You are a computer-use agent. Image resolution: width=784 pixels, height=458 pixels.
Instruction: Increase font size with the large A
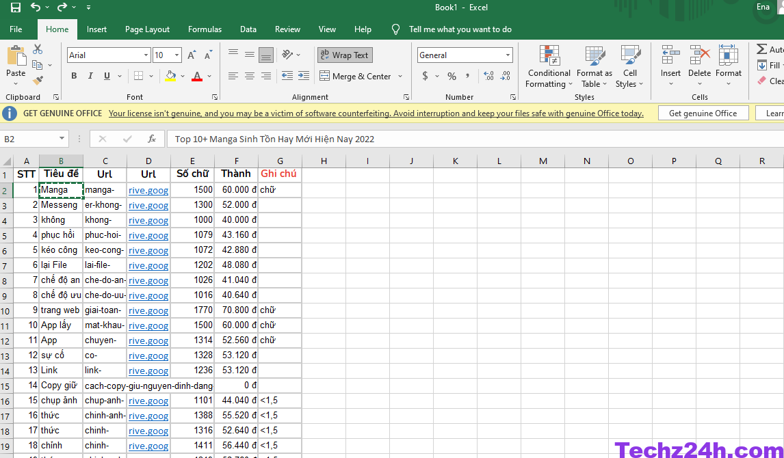[x=192, y=55]
